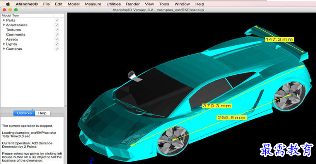The height and width of the screenshot is (164, 316).
Task: Expand the Parts tree node
Action: 4,20
